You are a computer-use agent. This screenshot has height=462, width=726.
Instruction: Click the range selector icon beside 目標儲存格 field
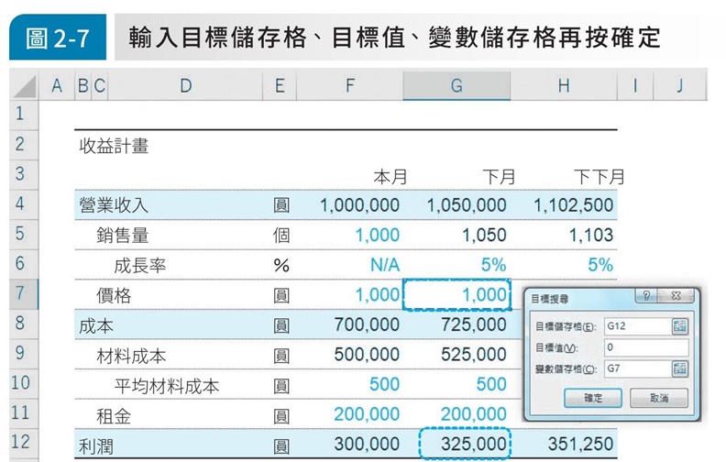pyautogui.click(x=679, y=326)
